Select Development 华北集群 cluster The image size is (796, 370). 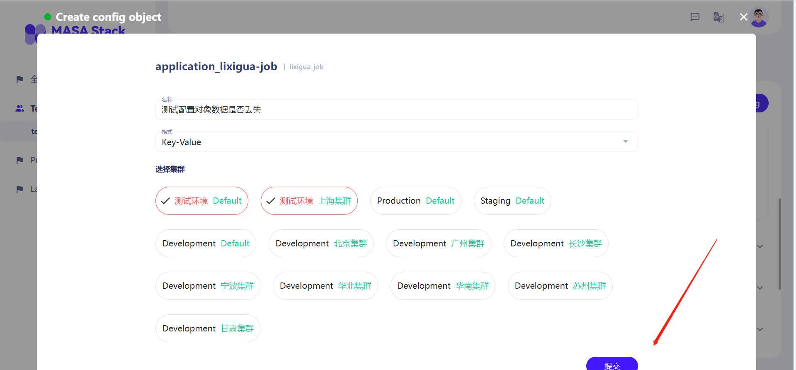(x=325, y=286)
